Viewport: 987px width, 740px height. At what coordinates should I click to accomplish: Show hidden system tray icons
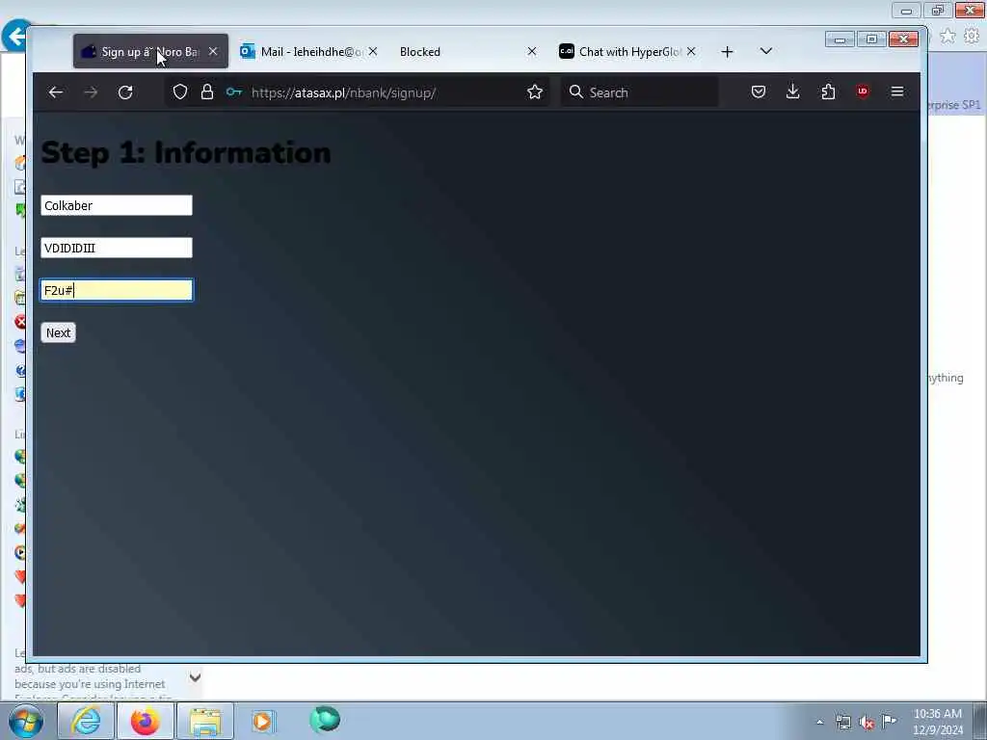(819, 722)
